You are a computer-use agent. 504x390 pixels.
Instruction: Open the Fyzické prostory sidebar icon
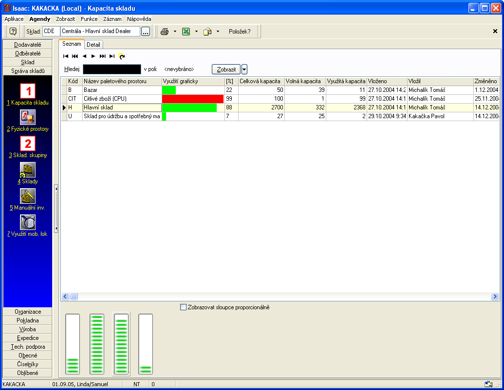28,118
